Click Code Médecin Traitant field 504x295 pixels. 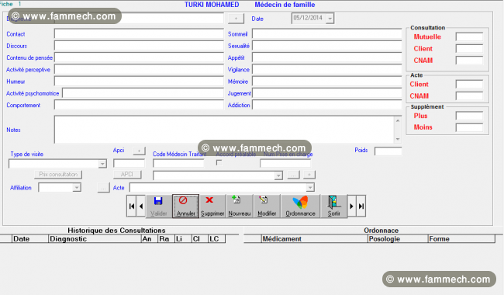click(178, 164)
